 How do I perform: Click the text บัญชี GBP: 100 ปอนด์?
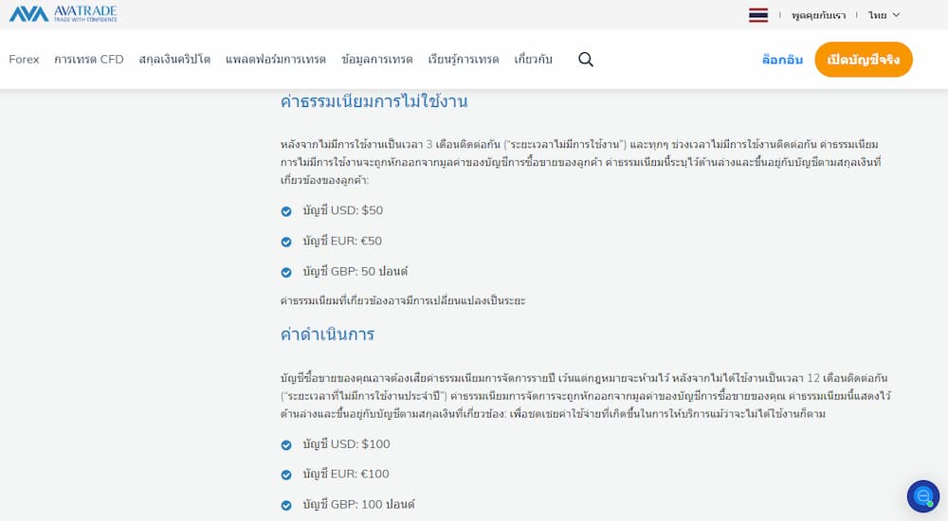pos(359,504)
